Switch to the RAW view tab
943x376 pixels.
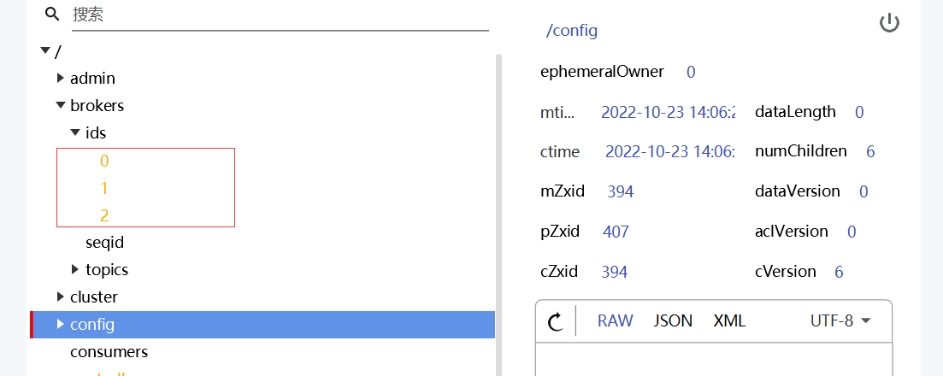pyautogui.click(x=616, y=320)
